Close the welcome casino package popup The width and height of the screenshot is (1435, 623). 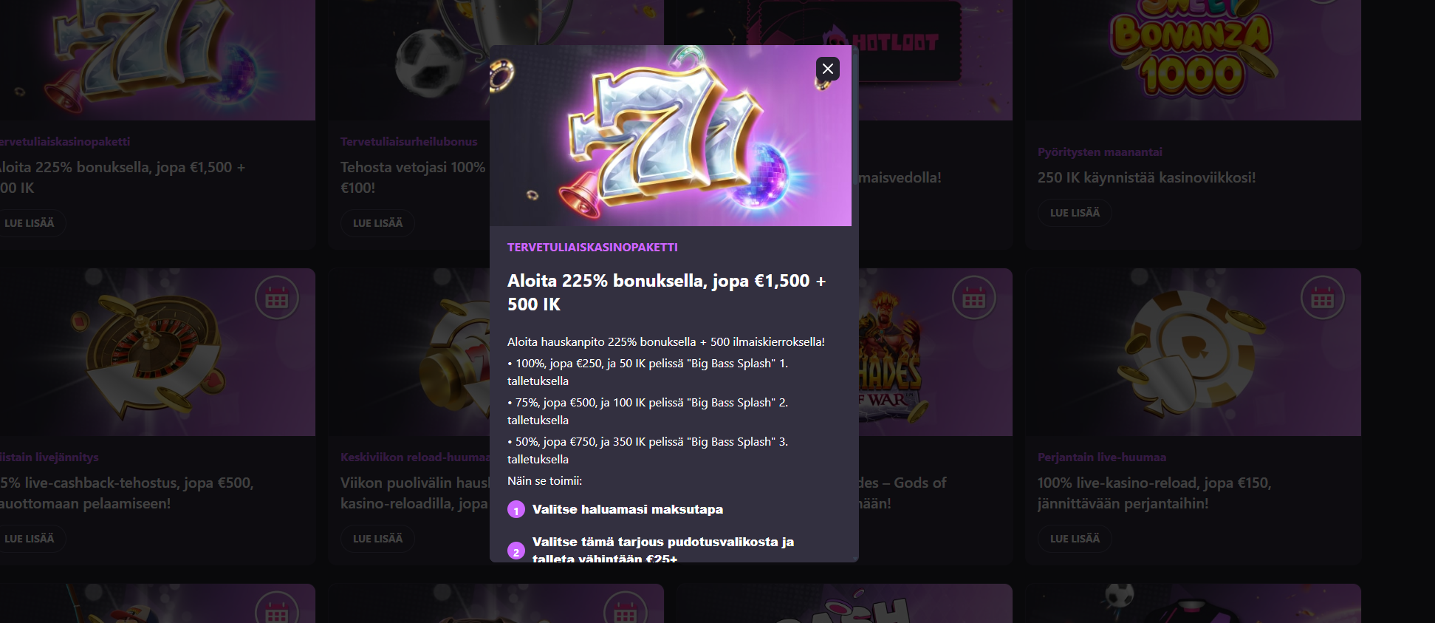tap(827, 69)
